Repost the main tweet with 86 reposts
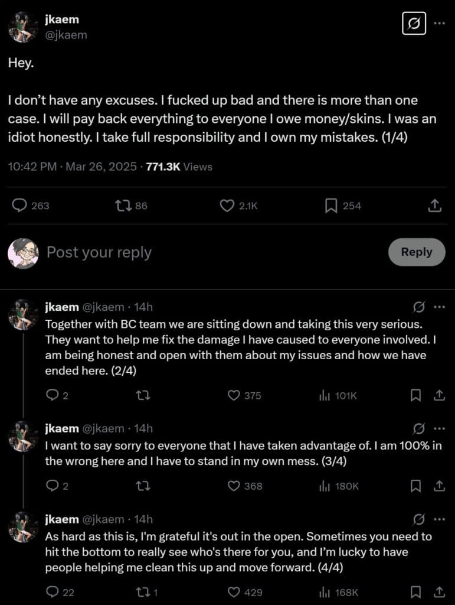Image resolution: width=455 pixels, height=605 pixels. 122,206
